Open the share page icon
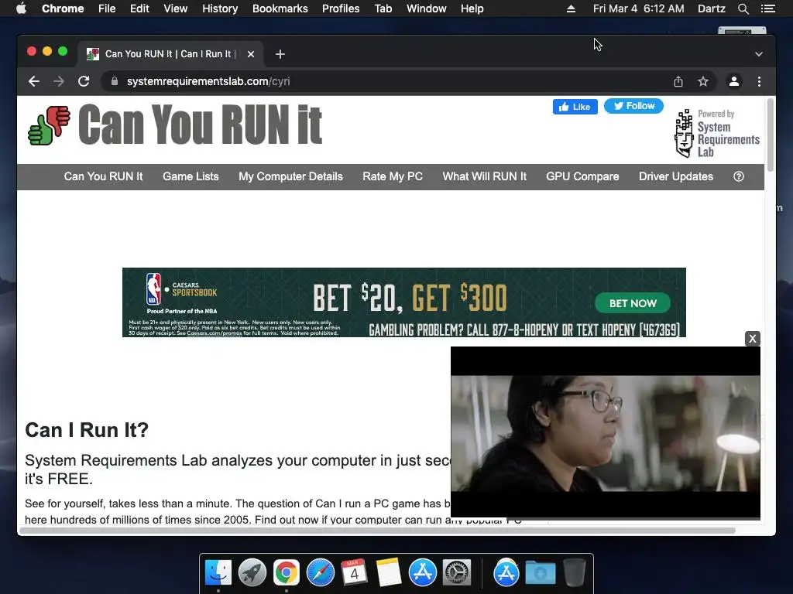The height and width of the screenshot is (594, 793). tap(678, 81)
